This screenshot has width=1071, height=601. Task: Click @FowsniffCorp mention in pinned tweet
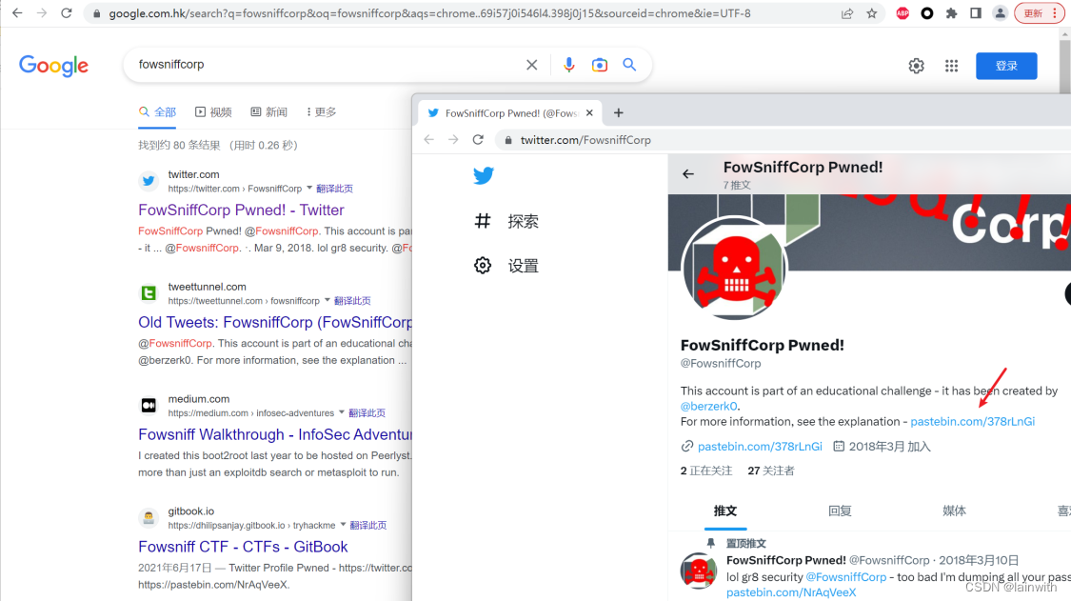pos(845,577)
